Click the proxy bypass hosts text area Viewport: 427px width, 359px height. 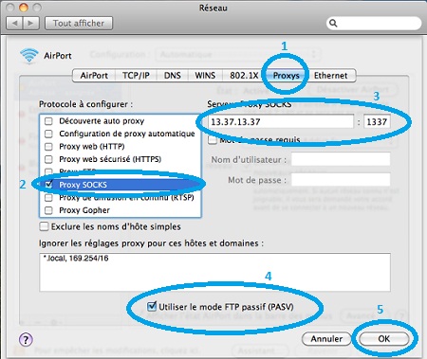tap(214, 272)
